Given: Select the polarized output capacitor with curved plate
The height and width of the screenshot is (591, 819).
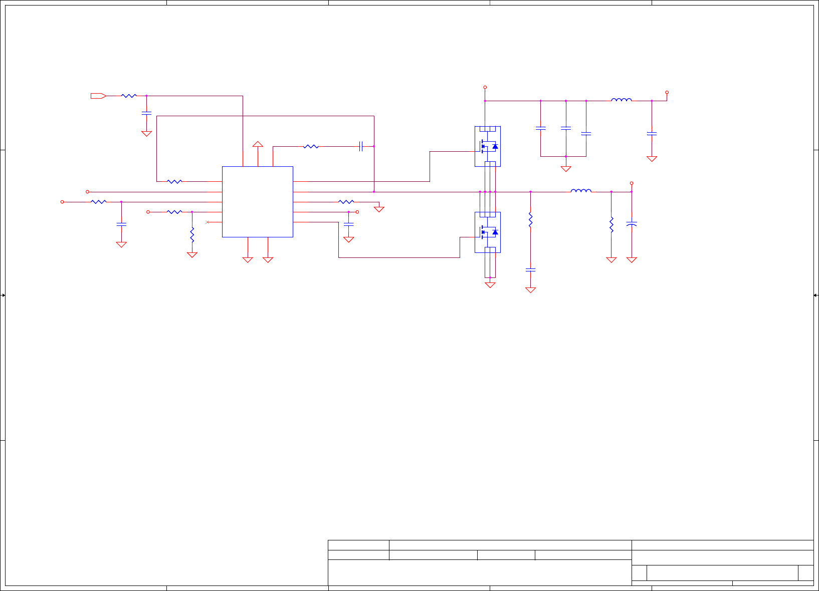Looking at the screenshot, I should point(632,224).
